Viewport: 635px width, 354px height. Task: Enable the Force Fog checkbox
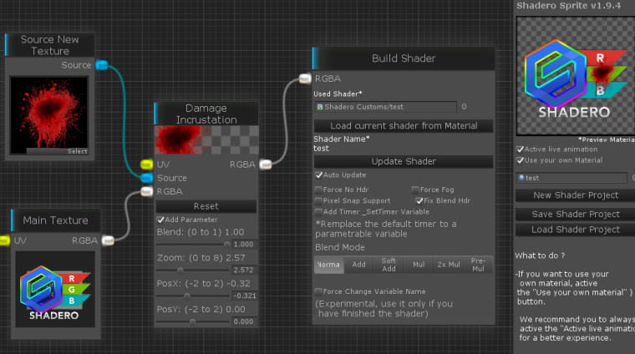415,190
